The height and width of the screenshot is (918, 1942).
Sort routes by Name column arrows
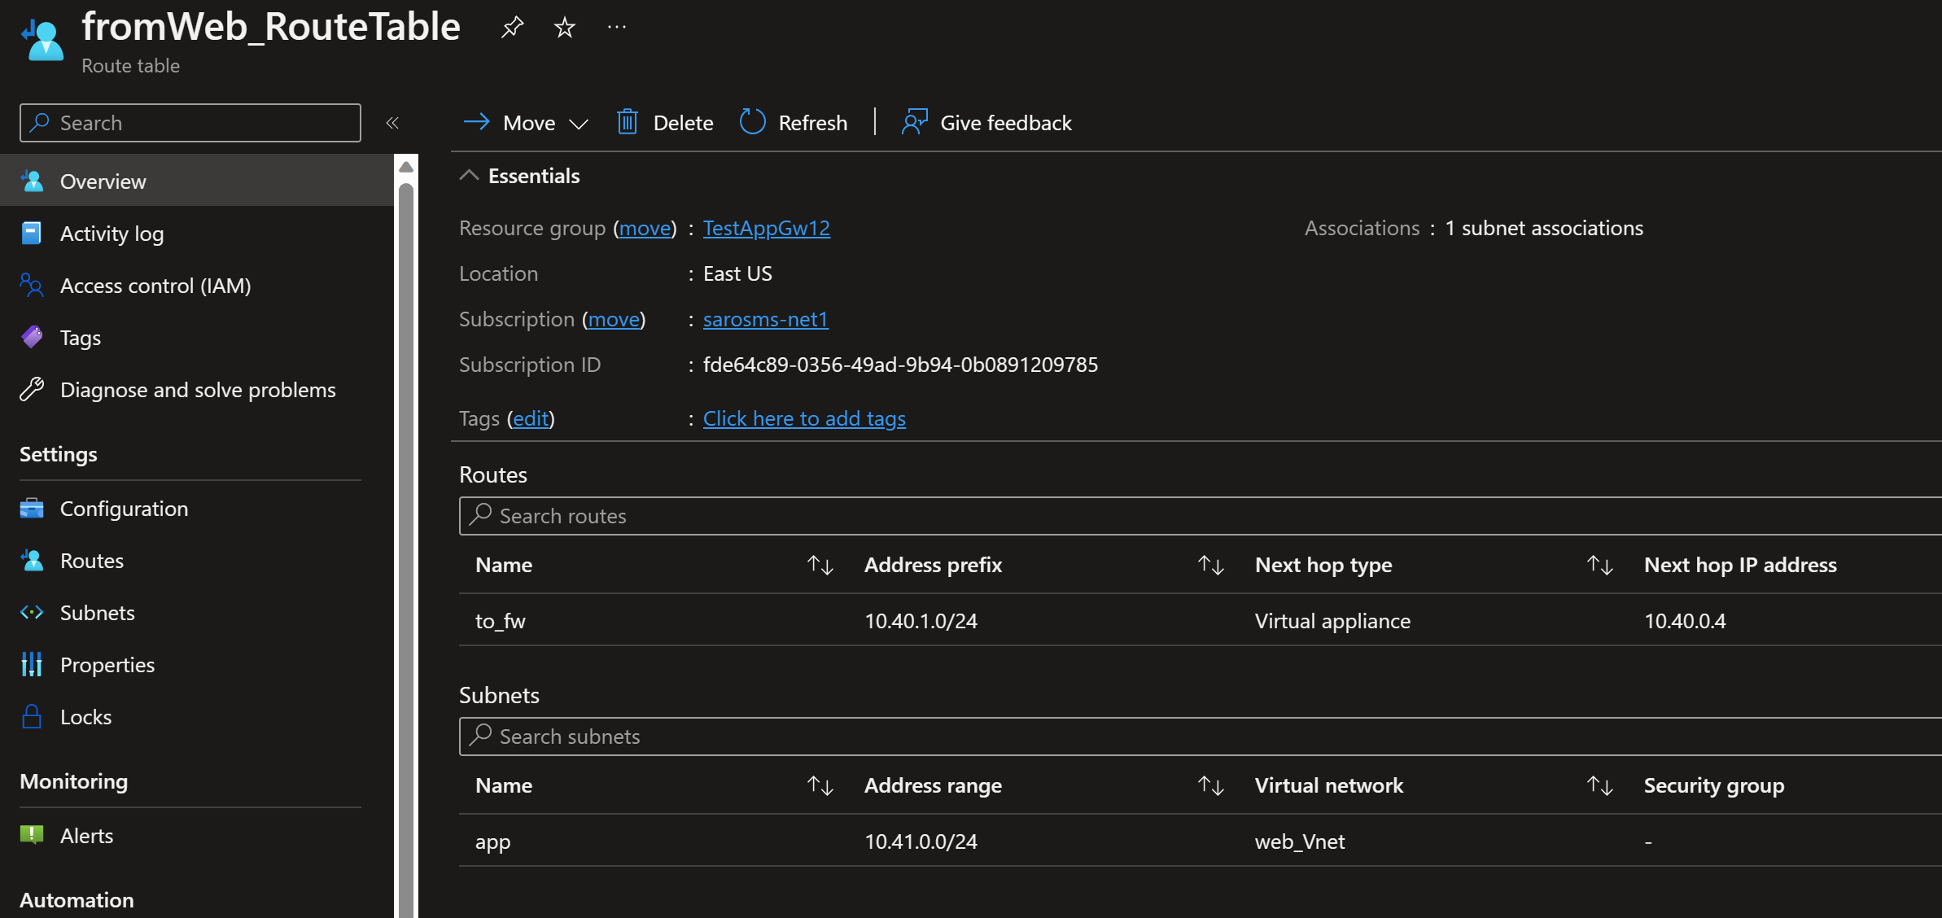(820, 565)
